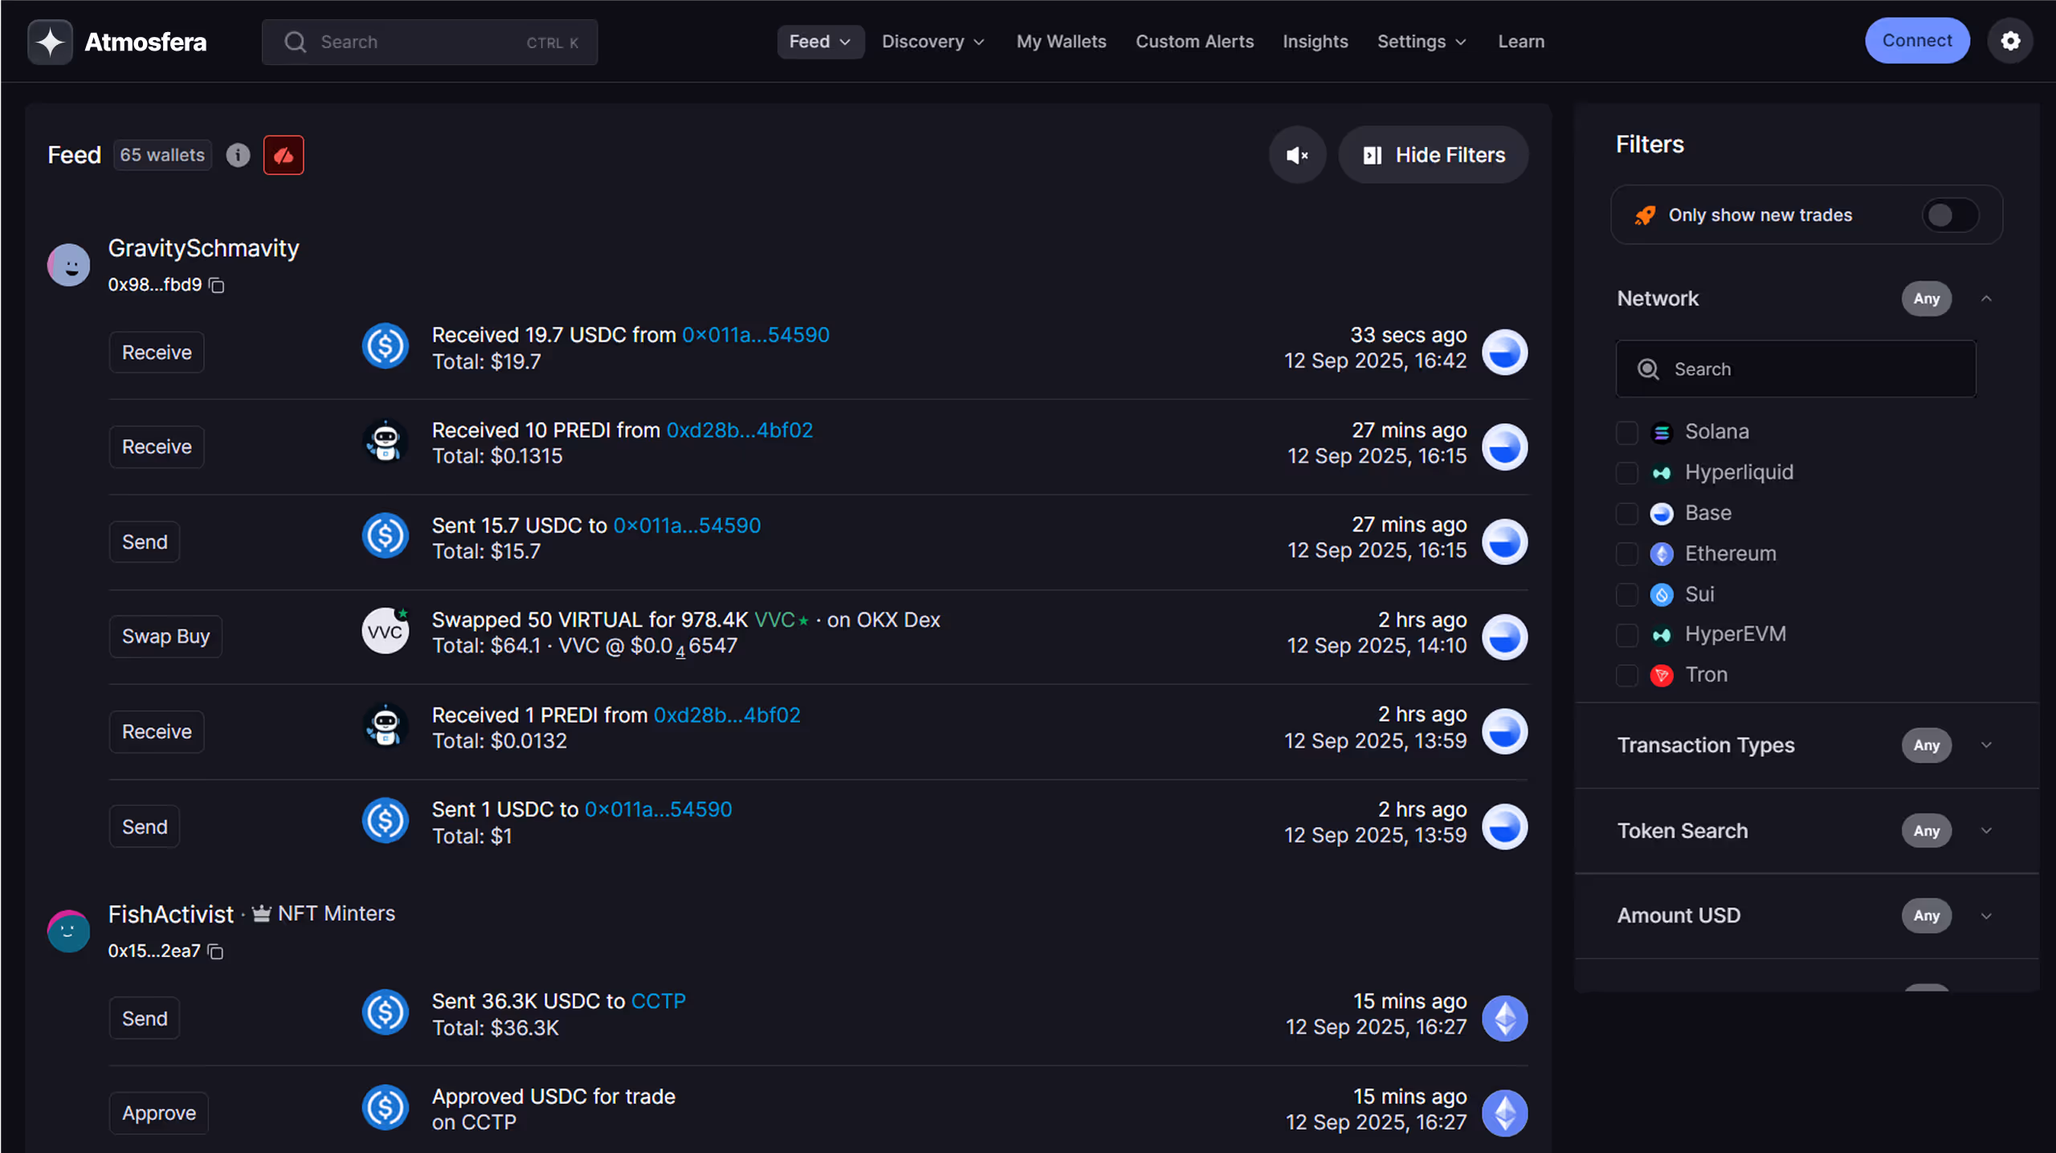Check the Sui network checkbox

click(1626, 595)
